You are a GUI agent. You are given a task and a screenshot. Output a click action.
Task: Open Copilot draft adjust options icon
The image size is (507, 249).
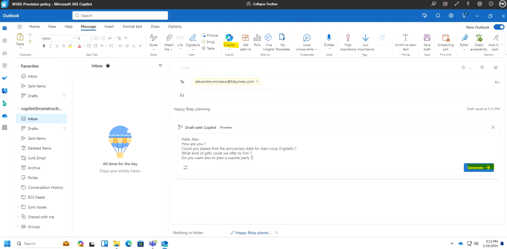185,167
